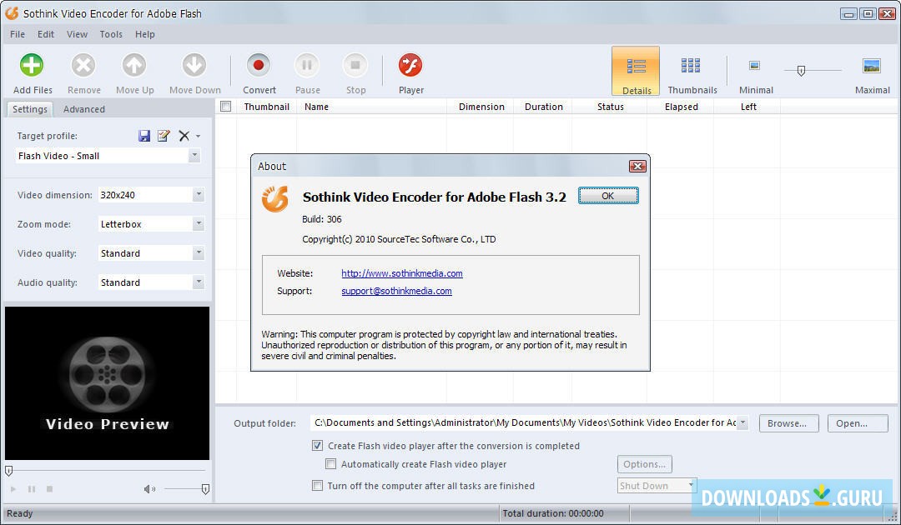Click the OK button in About dialog
Screen dimensions: 901x525
[x=608, y=195]
